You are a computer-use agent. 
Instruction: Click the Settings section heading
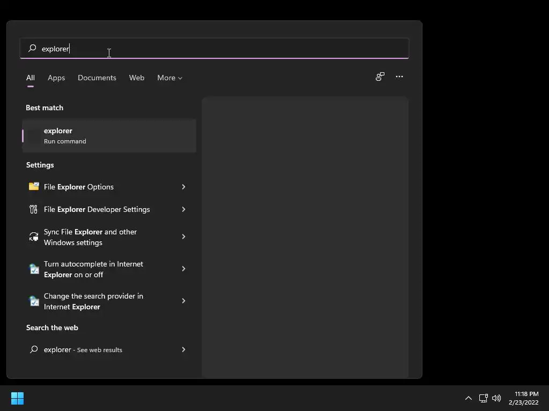click(40, 165)
